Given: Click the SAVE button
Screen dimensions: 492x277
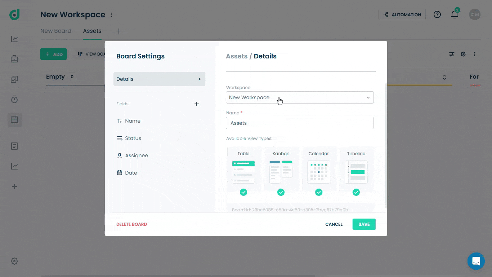Looking at the screenshot, I should pos(364,224).
